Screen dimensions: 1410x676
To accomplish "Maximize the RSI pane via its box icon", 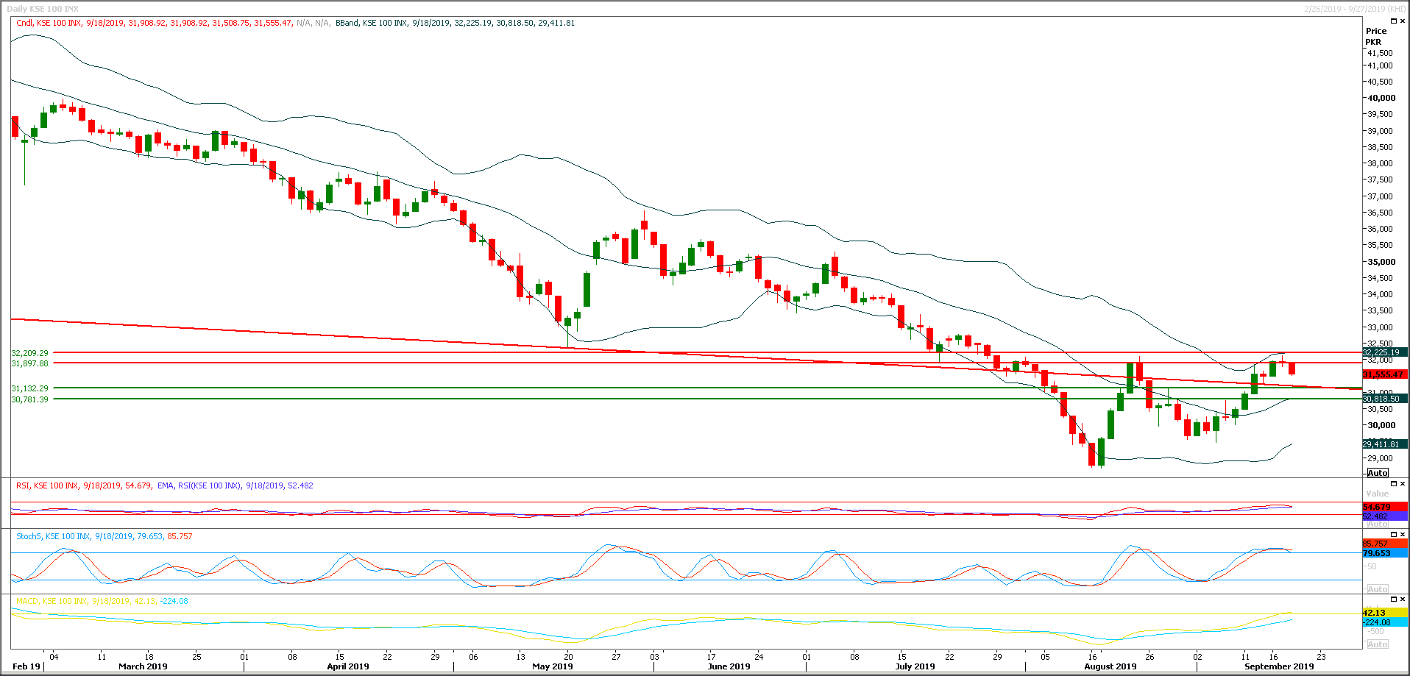I will [1394, 484].
